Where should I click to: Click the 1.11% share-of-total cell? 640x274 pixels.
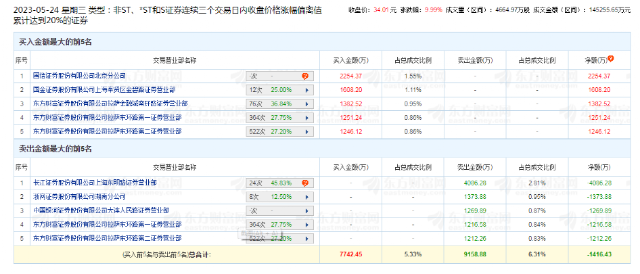[413, 90]
